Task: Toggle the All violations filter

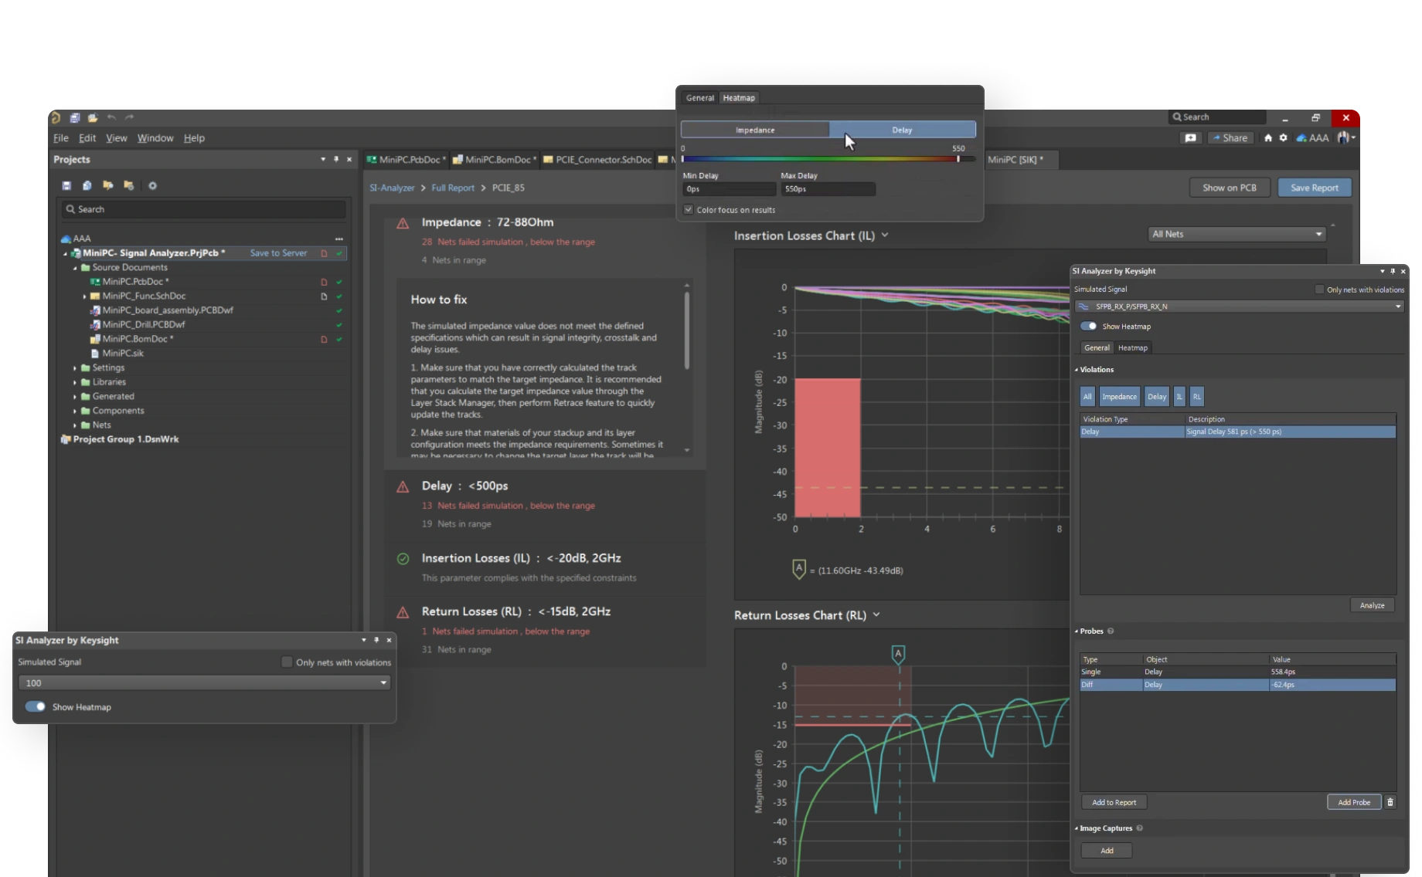Action: [1087, 397]
